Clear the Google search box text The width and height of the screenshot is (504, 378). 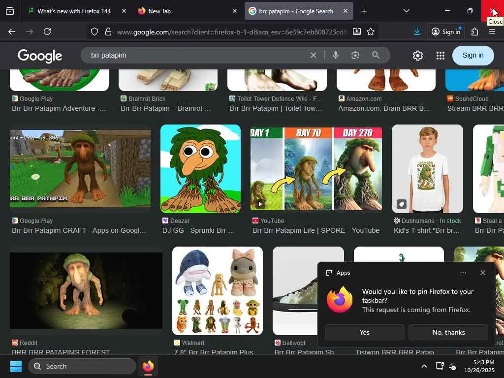pos(314,55)
